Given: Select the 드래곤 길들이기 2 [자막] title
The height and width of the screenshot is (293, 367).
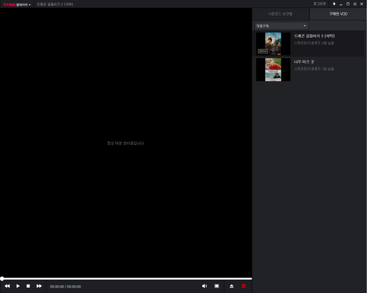Looking at the screenshot, I should (314, 36).
